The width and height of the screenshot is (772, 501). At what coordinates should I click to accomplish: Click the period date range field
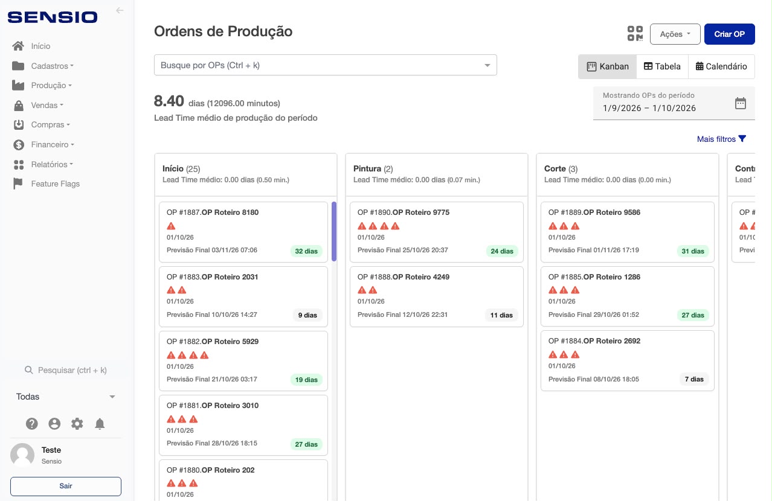pyautogui.click(x=674, y=103)
